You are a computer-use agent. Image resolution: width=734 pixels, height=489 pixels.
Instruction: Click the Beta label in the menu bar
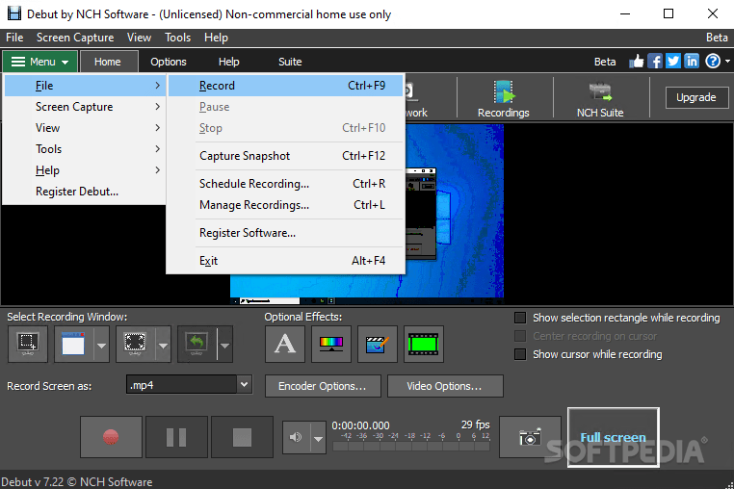click(x=717, y=38)
